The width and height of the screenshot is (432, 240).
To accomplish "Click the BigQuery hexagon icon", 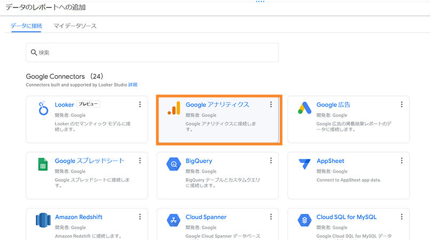I will click(174, 164).
